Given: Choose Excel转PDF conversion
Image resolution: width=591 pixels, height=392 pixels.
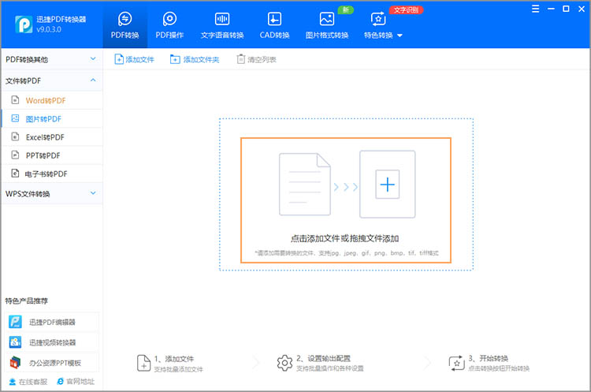Looking at the screenshot, I should pos(52,137).
